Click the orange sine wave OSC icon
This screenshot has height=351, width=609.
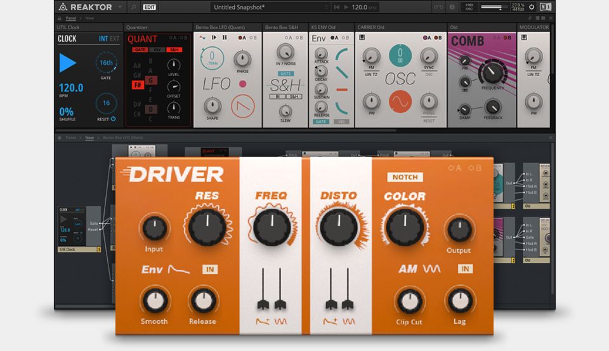[400, 102]
